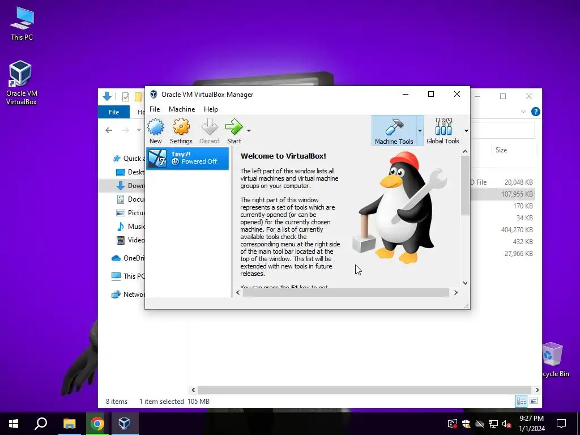Image resolution: width=580 pixels, height=435 pixels.
Task: Open Global Tools dropdown arrow
Action: 466,131
